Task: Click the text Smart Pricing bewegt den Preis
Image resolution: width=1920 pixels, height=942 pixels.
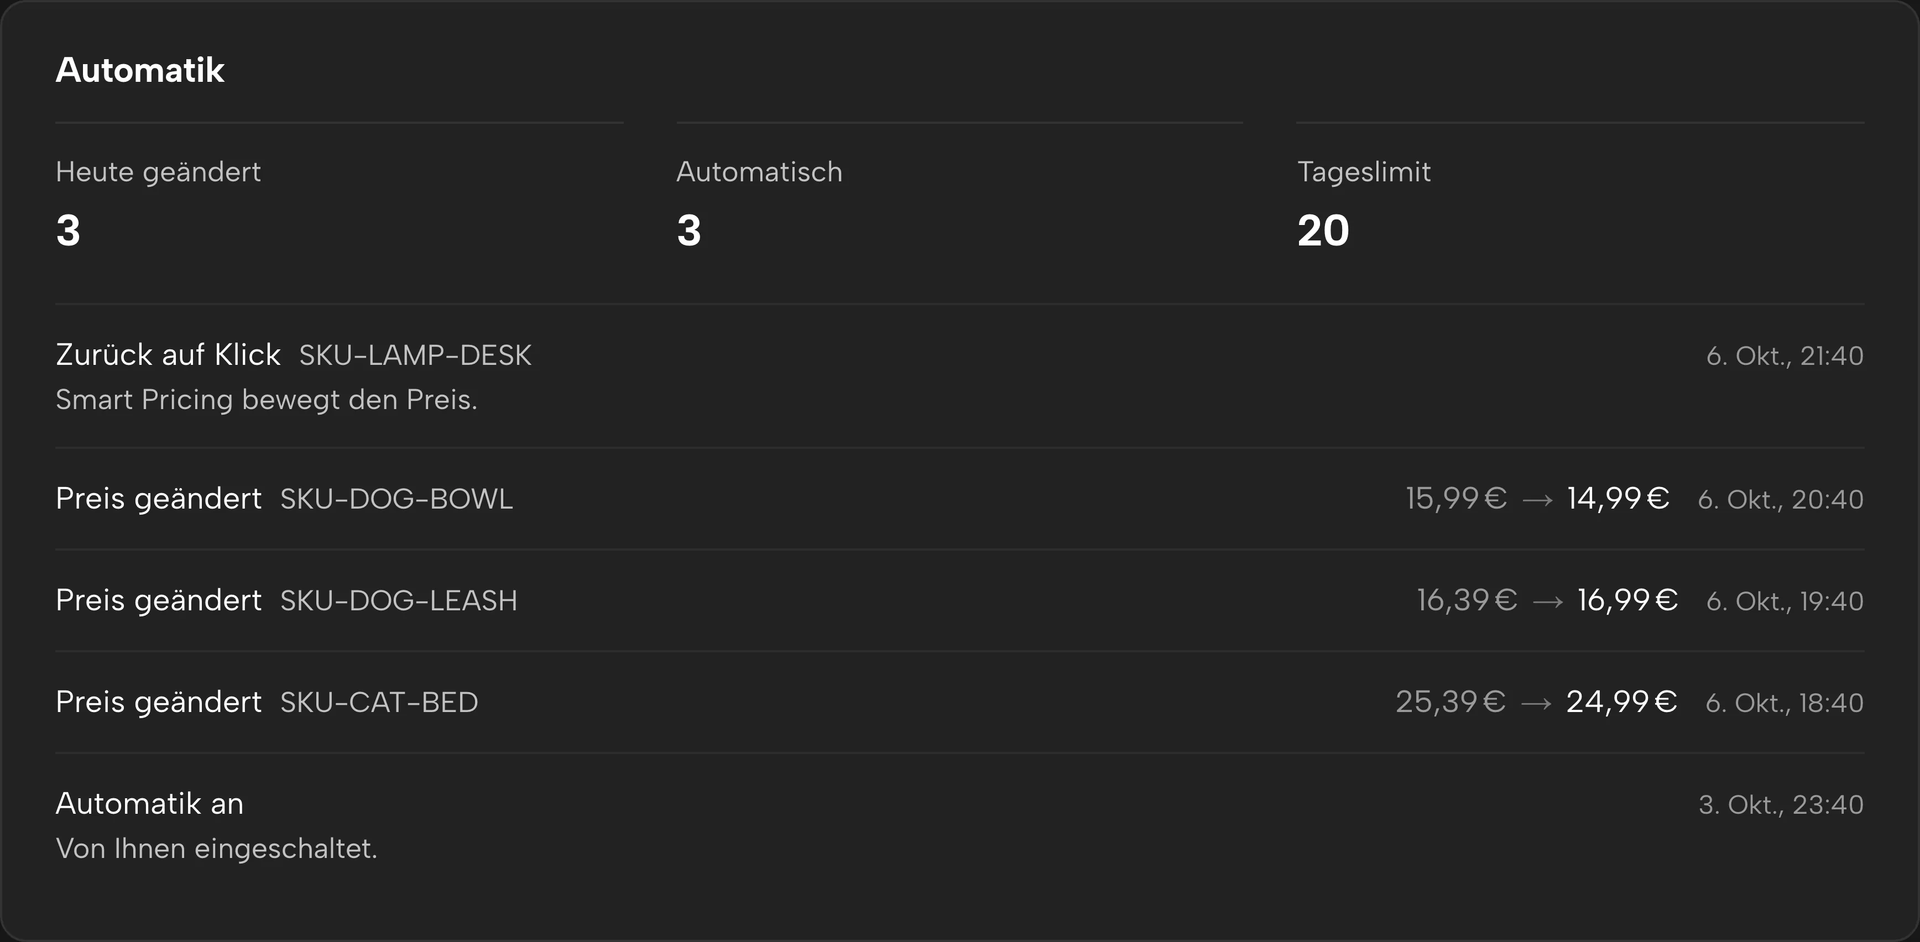Action: click(267, 400)
